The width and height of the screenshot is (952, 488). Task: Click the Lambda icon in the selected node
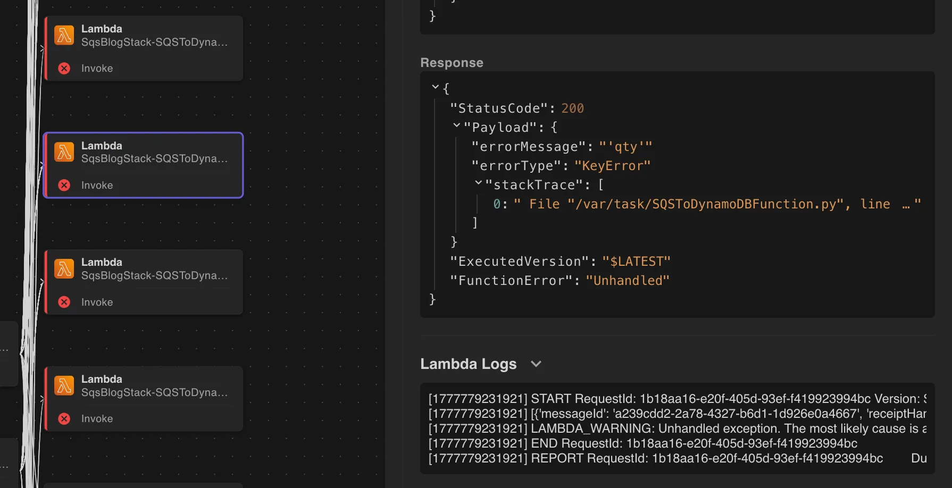point(64,152)
